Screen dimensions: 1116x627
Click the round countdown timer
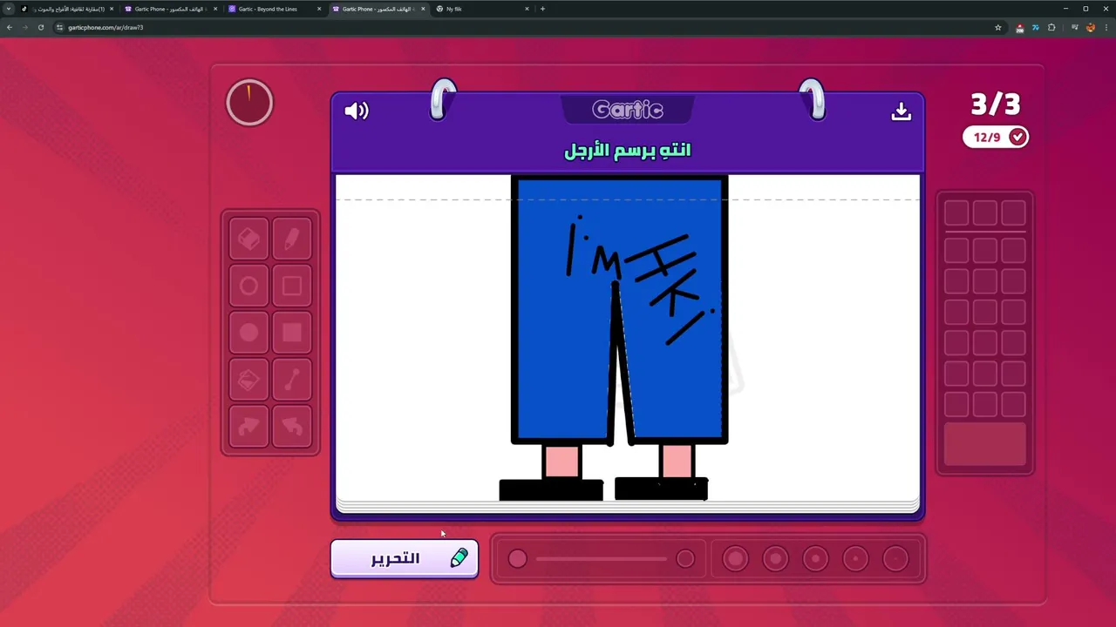point(249,103)
